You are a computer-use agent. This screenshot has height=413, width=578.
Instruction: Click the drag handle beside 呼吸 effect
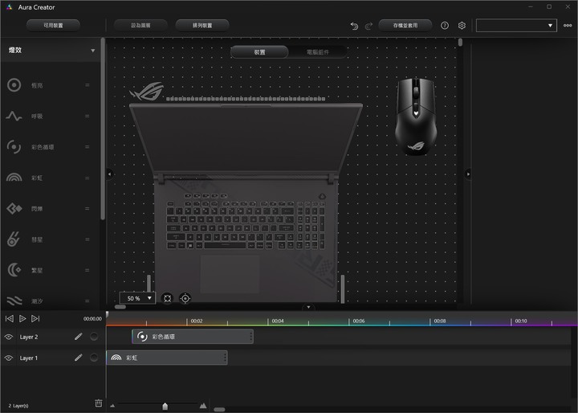pyautogui.click(x=88, y=117)
